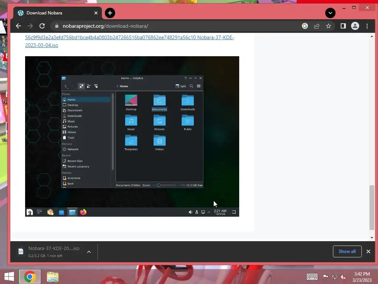Go back to the previous page
This screenshot has height=284, width=378.
(18, 26)
